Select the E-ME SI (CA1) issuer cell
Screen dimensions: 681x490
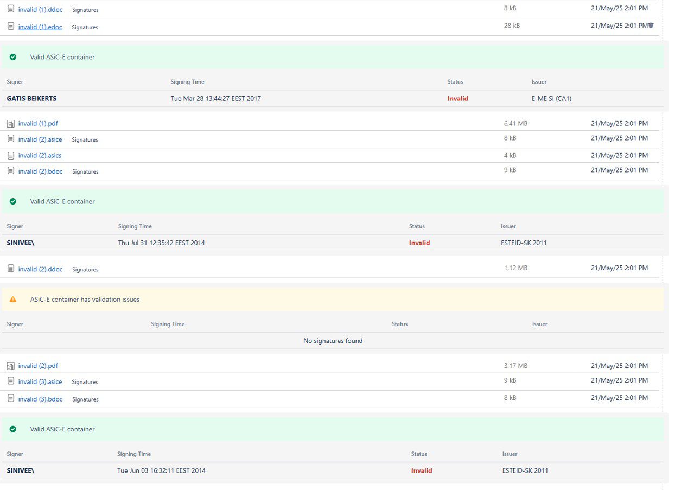(551, 99)
